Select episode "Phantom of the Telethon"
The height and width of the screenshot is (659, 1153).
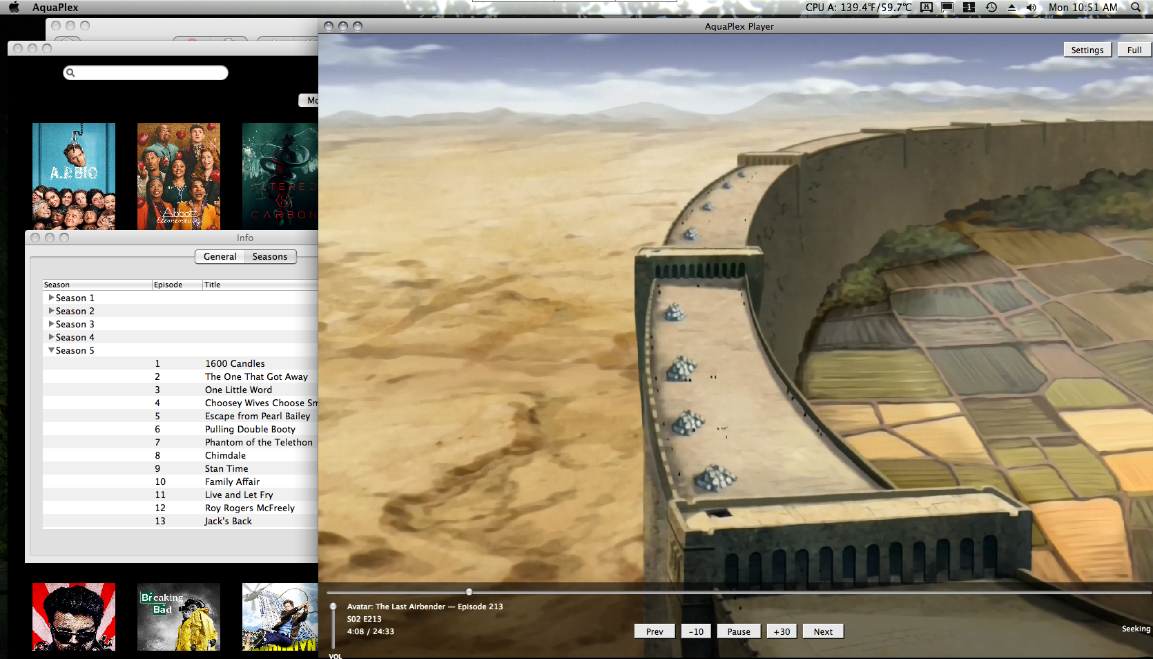180,442
